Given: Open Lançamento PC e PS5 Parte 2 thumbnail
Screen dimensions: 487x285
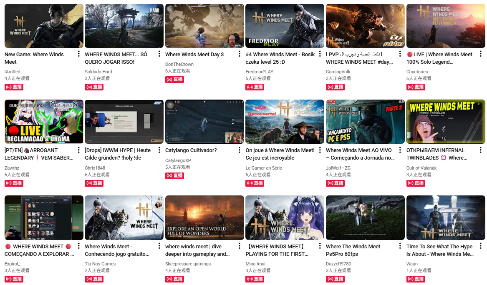Looking at the screenshot, I should pos(365,122).
